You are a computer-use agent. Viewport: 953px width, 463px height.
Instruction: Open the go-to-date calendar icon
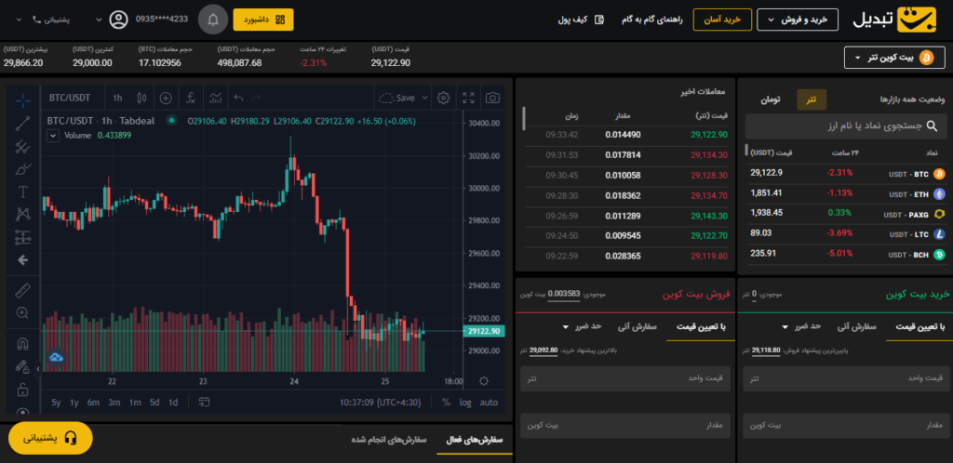click(x=204, y=403)
